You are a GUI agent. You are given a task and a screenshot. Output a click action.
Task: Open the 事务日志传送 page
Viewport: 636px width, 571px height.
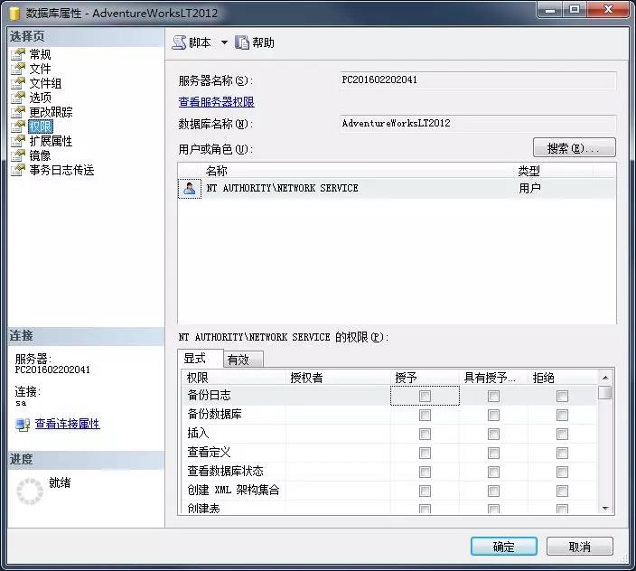[x=61, y=170]
